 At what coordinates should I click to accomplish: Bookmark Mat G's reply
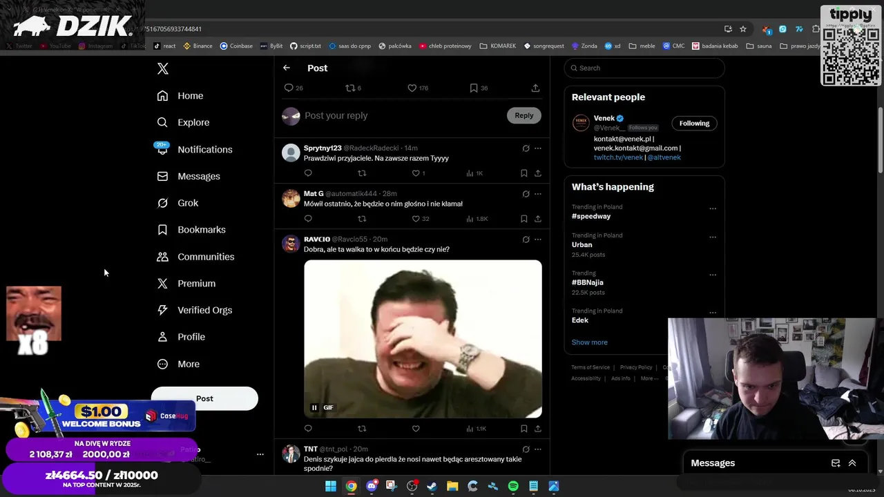[524, 219]
